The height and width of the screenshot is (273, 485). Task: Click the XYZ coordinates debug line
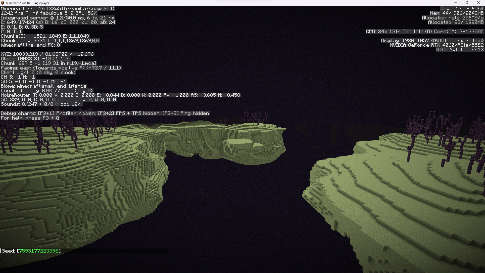(47, 54)
